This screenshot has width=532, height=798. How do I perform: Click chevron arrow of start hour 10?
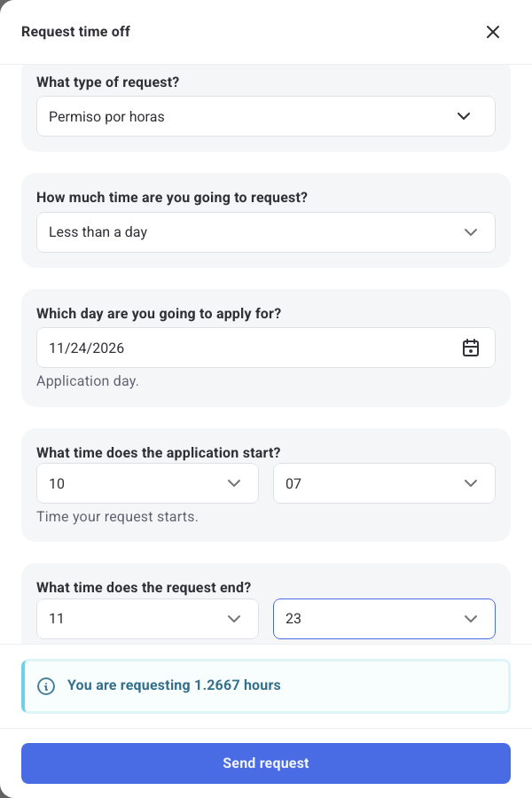pos(234,483)
